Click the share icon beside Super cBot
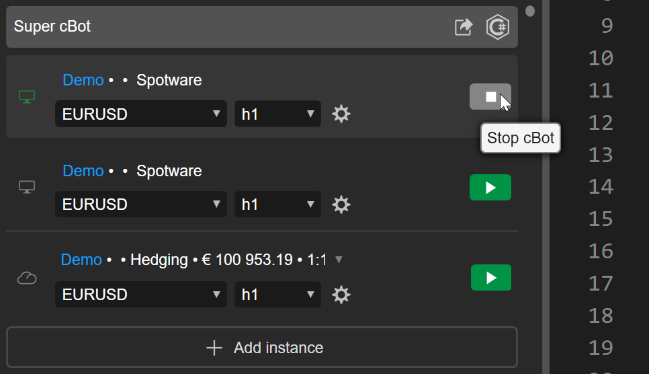Viewport: 649px width, 374px height. tap(464, 27)
